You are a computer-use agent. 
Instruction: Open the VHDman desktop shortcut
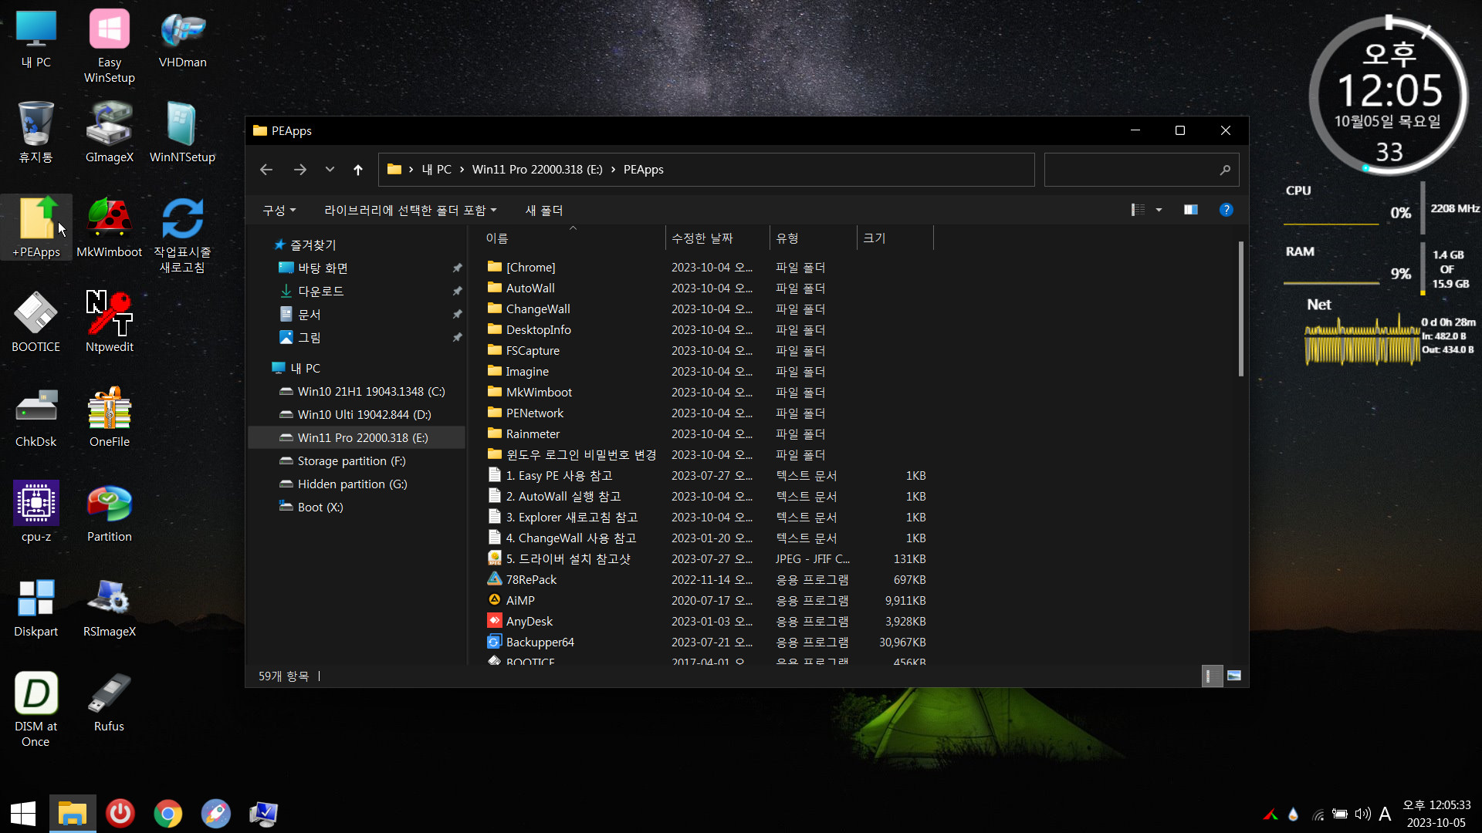(x=182, y=40)
